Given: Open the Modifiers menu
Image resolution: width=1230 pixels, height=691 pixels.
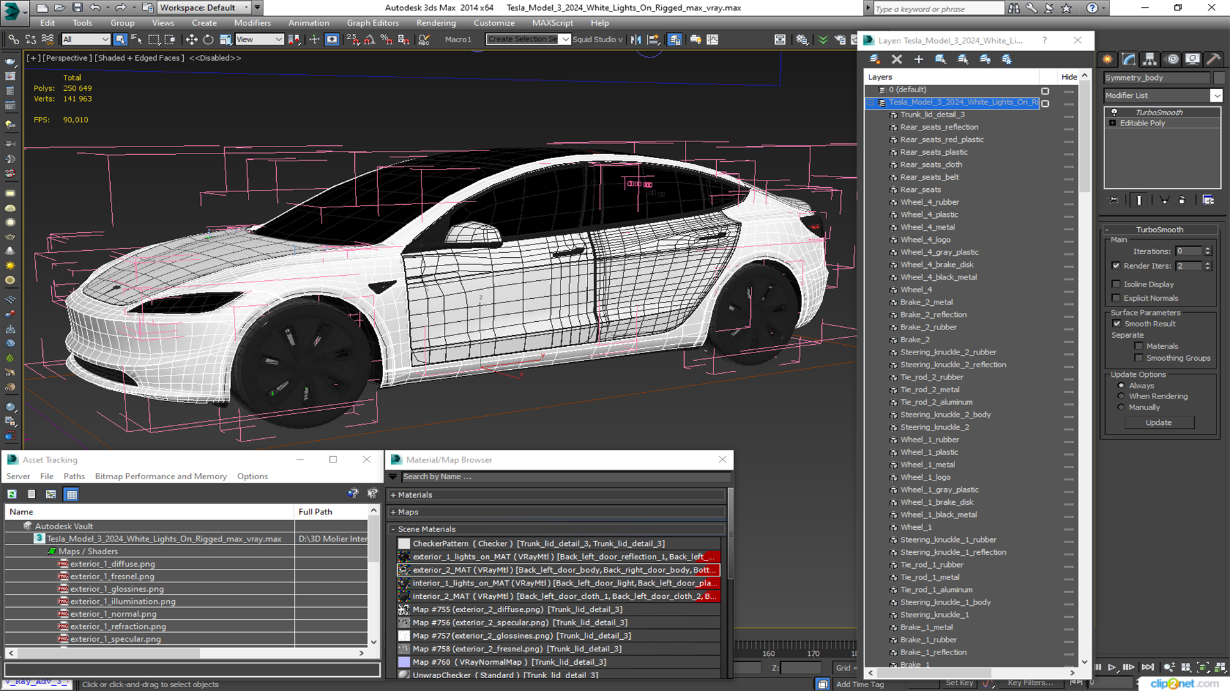Looking at the screenshot, I should (x=252, y=23).
